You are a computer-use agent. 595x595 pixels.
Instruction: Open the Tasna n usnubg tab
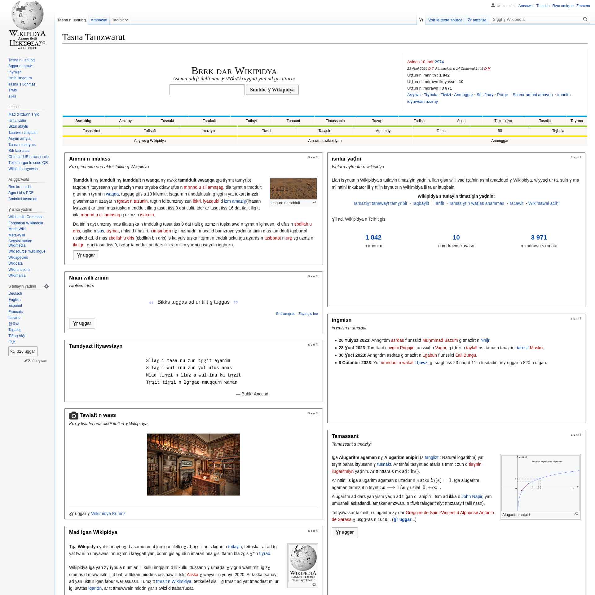(x=71, y=20)
